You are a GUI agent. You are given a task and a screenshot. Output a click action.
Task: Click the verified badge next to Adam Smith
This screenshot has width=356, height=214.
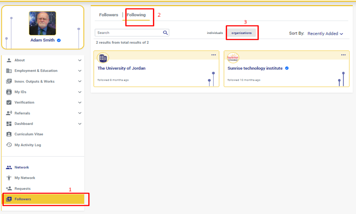coord(59,41)
